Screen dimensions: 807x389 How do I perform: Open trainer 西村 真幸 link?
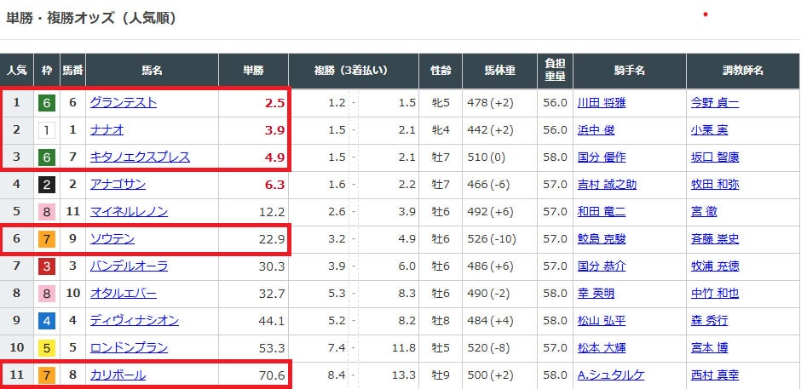point(714,375)
